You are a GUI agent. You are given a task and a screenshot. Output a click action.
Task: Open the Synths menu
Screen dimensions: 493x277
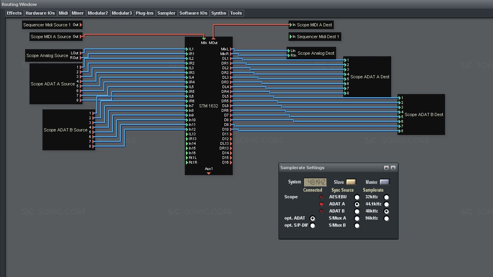219,13
